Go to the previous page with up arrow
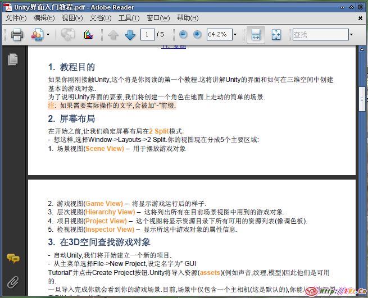Image resolution: width=368 pixels, height=298 pixels. [113, 35]
